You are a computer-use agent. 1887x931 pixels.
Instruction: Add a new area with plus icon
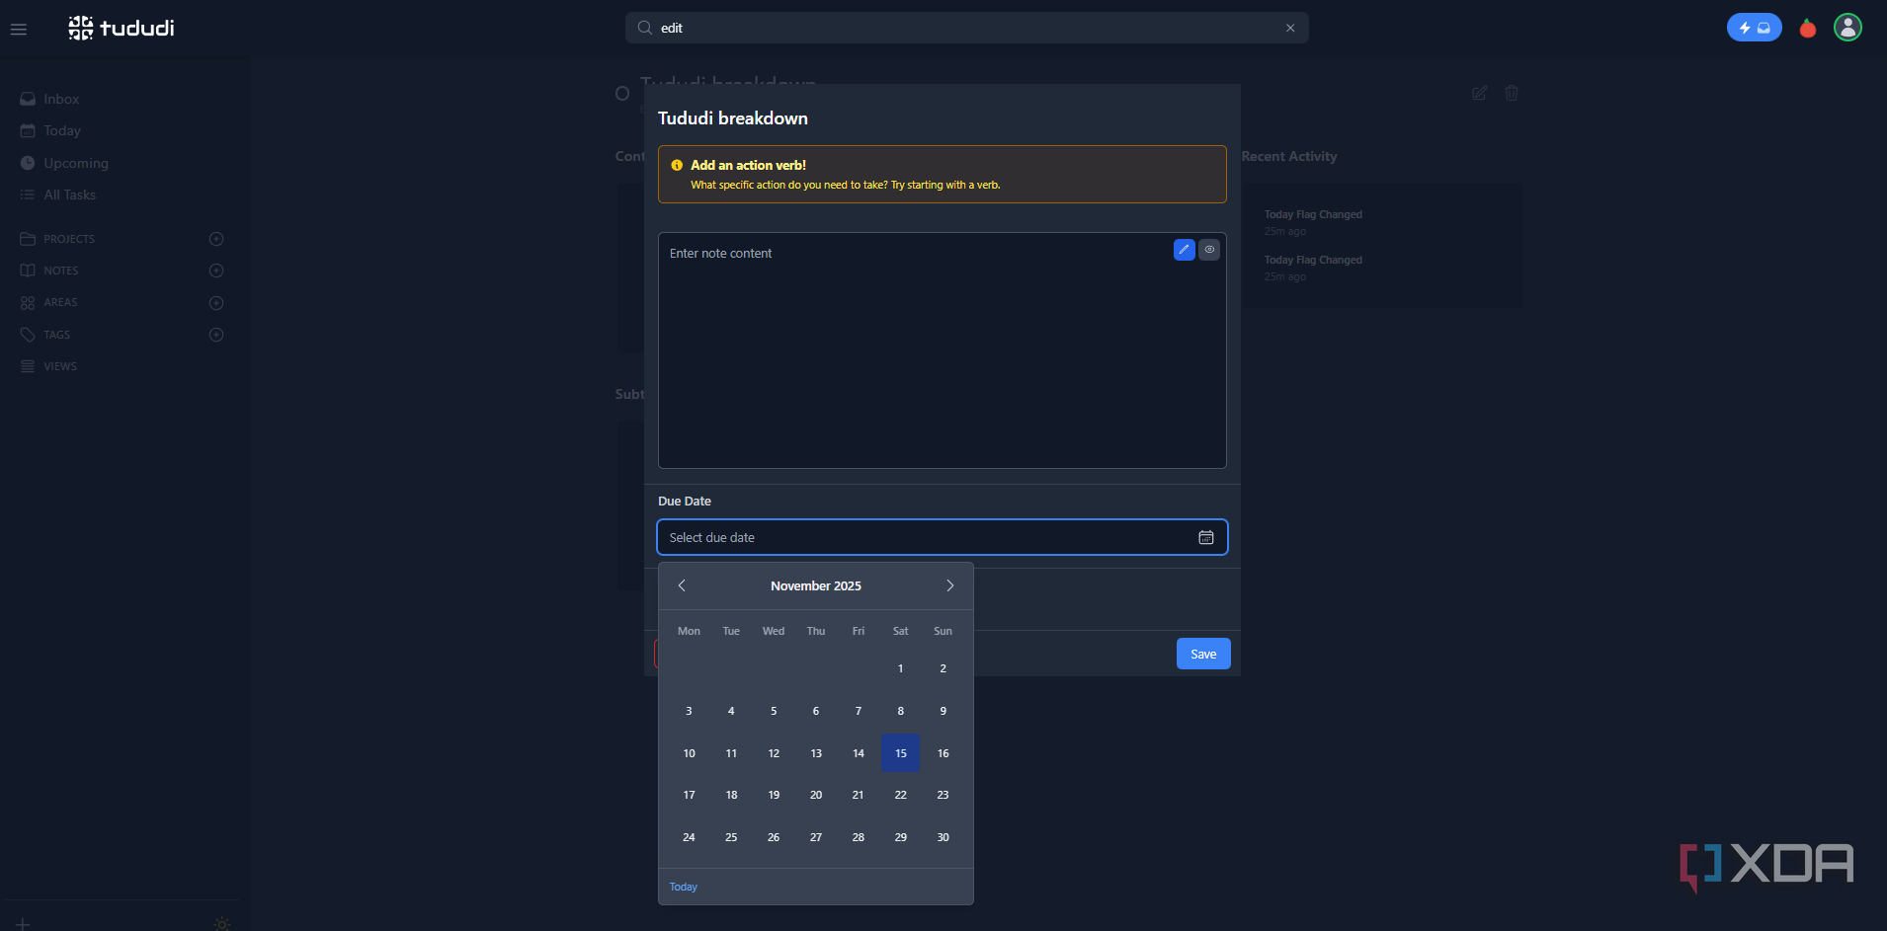216,303
